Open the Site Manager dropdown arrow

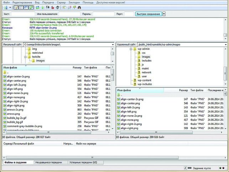[x=10, y=7]
